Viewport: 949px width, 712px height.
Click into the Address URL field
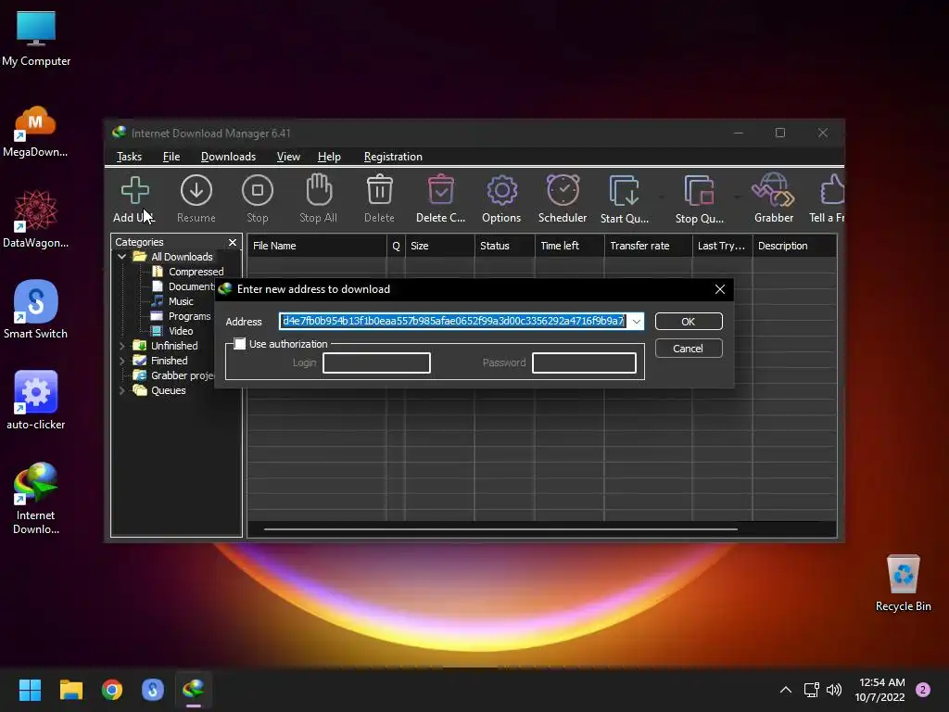pyautogui.click(x=453, y=322)
